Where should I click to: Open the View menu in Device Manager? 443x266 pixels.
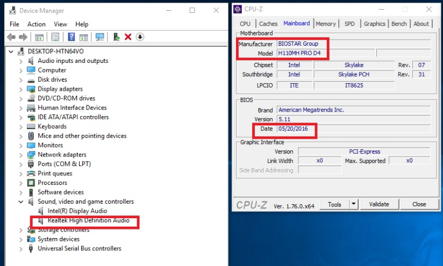60,24
